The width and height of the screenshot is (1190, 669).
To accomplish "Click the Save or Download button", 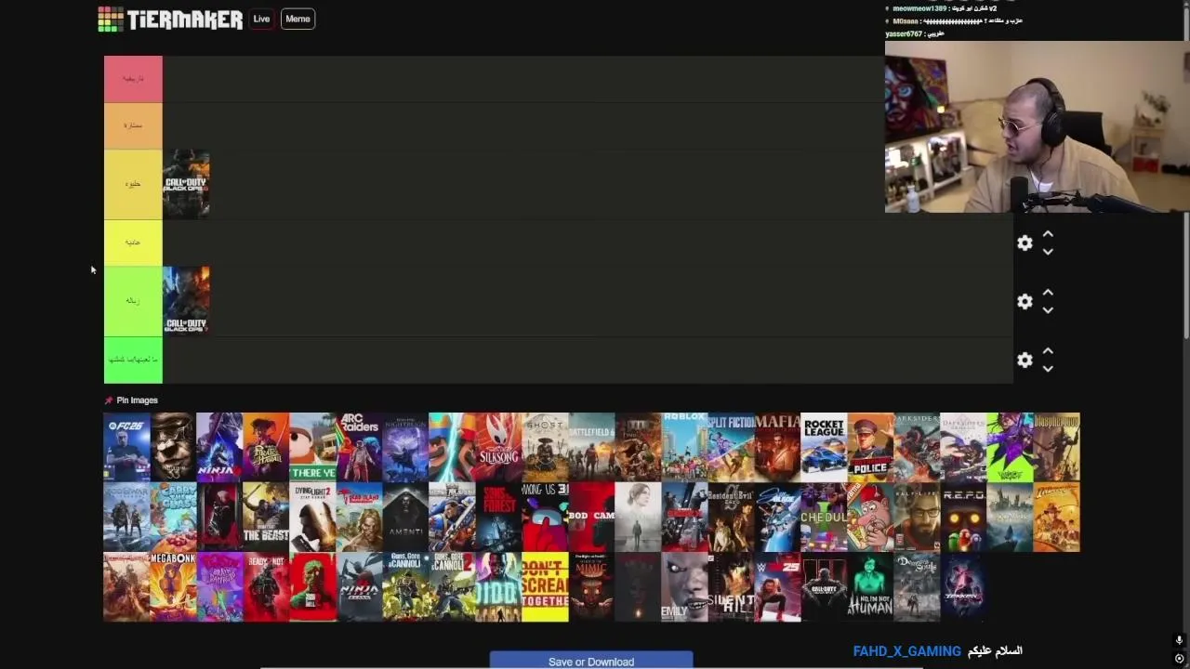I will click(x=591, y=661).
